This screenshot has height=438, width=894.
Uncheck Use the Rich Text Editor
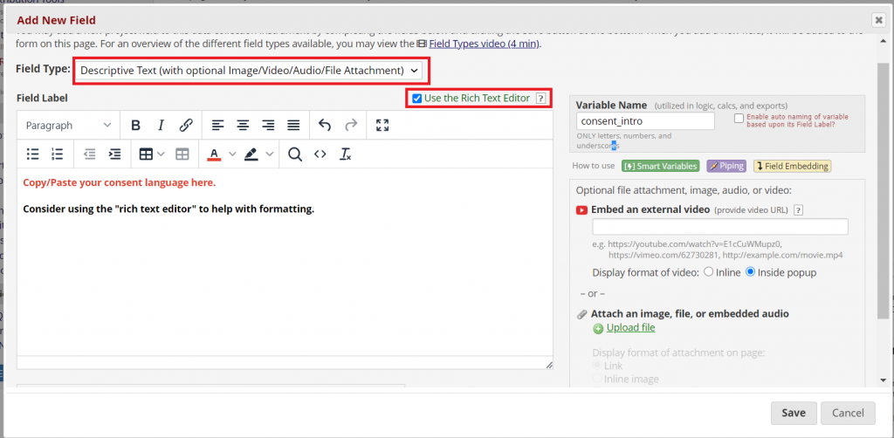(x=417, y=98)
